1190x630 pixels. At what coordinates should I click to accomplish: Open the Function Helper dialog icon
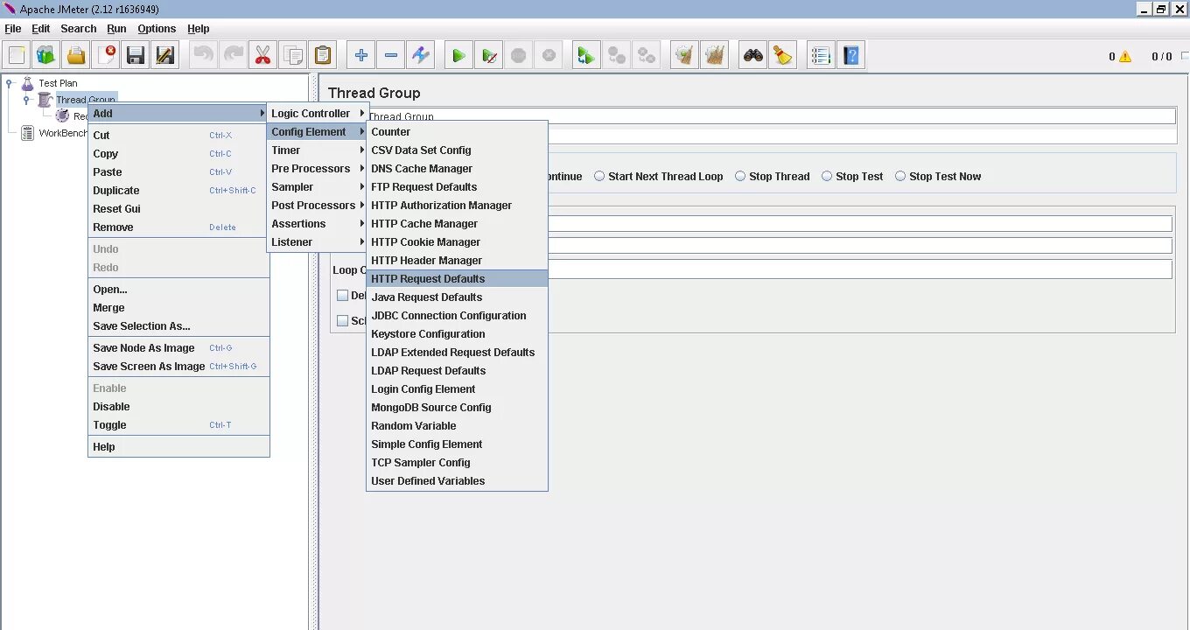point(821,56)
